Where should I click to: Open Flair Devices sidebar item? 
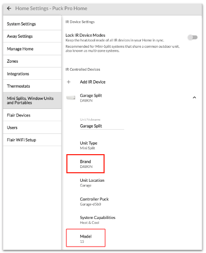(x=32, y=115)
